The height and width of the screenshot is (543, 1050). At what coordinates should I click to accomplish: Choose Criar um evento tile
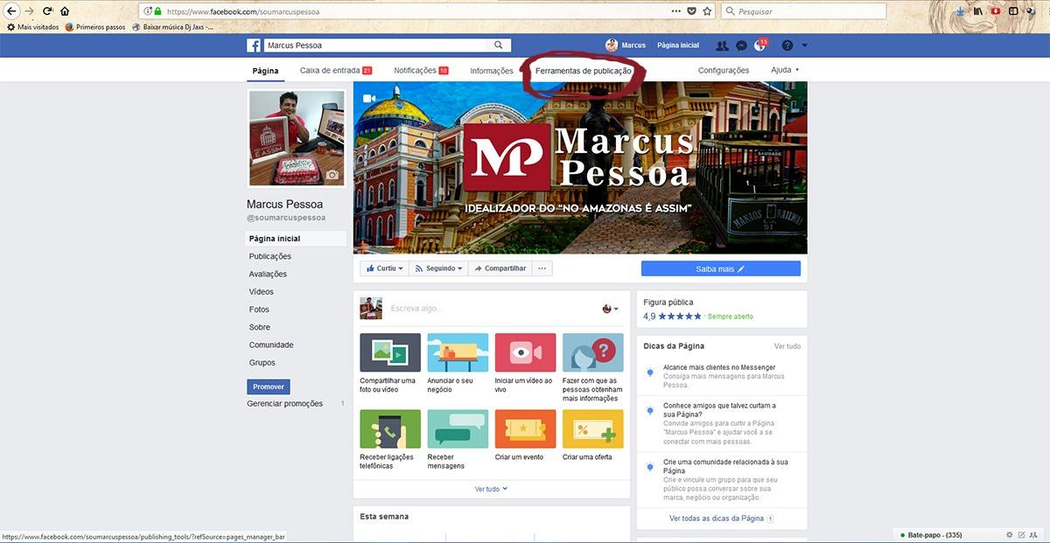click(525, 435)
